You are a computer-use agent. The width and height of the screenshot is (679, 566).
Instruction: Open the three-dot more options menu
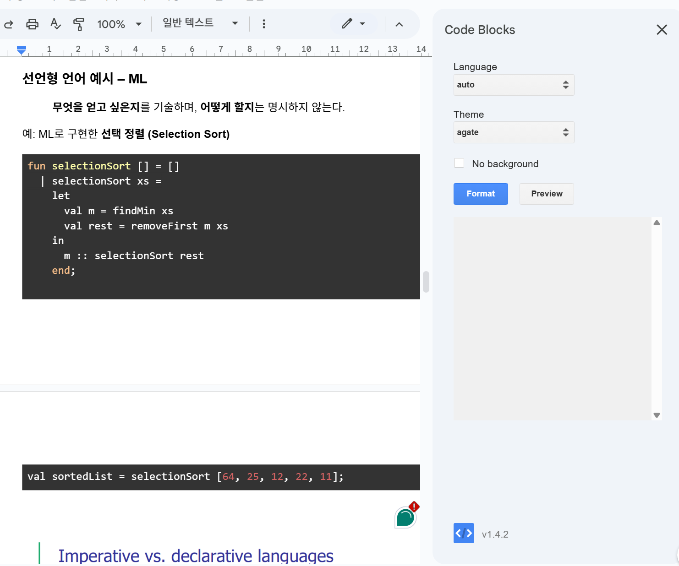(x=264, y=24)
